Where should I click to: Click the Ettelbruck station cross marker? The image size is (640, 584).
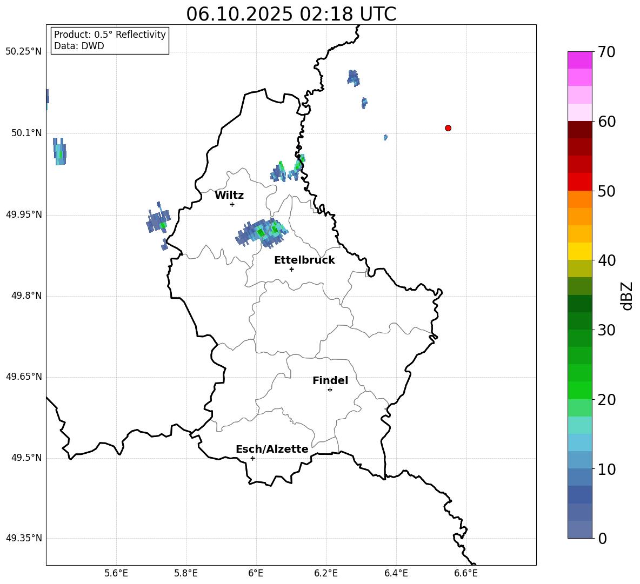291,269
